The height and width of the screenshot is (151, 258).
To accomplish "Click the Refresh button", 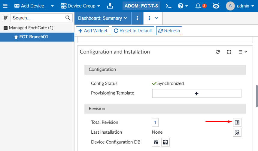I will (x=169, y=30).
